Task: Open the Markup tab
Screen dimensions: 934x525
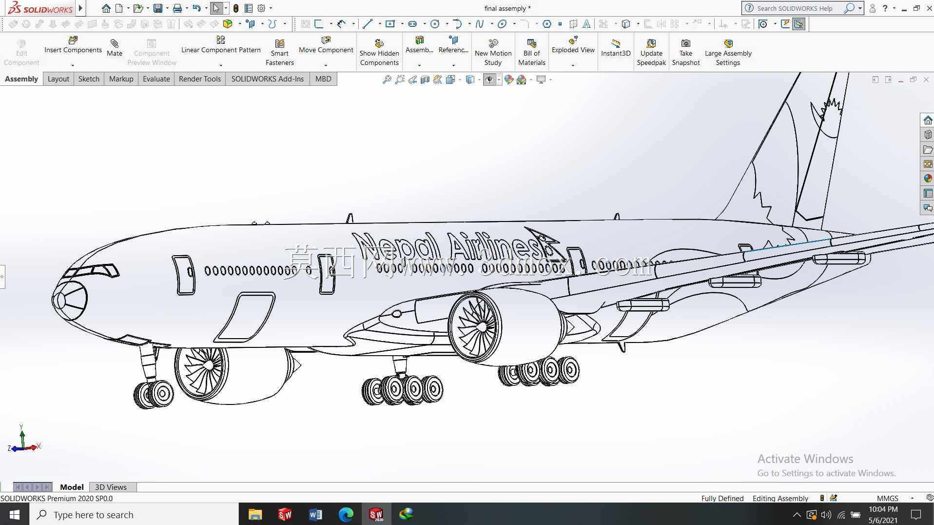Action: tap(121, 79)
